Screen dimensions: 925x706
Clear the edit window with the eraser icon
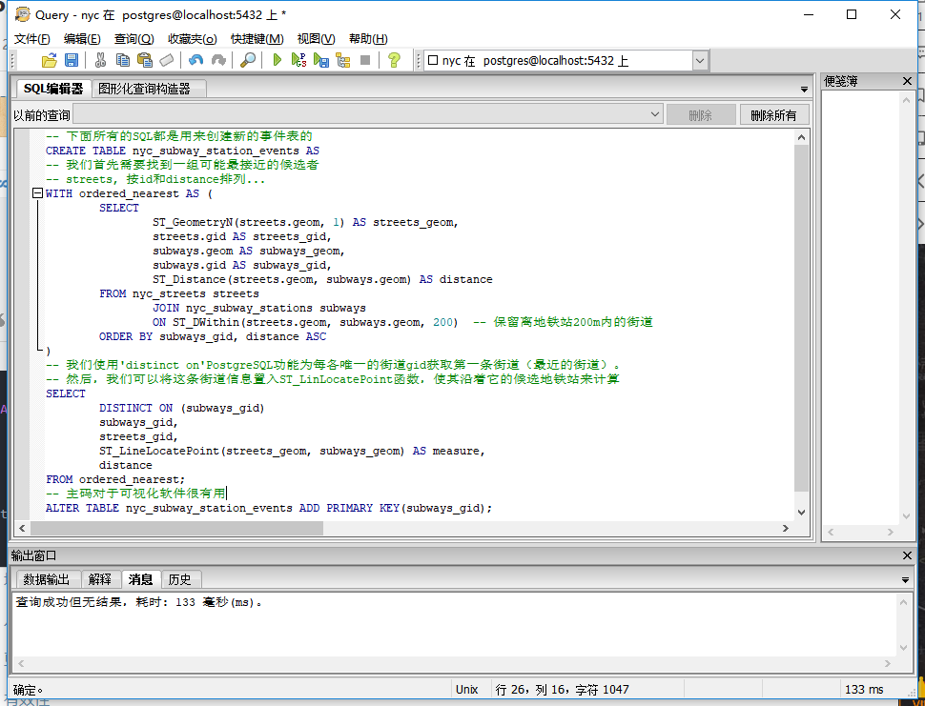click(x=167, y=60)
